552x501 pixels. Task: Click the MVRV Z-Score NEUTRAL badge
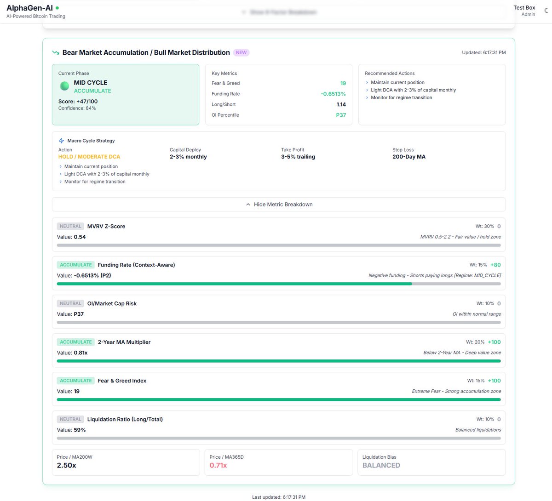[x=70, y=226]
